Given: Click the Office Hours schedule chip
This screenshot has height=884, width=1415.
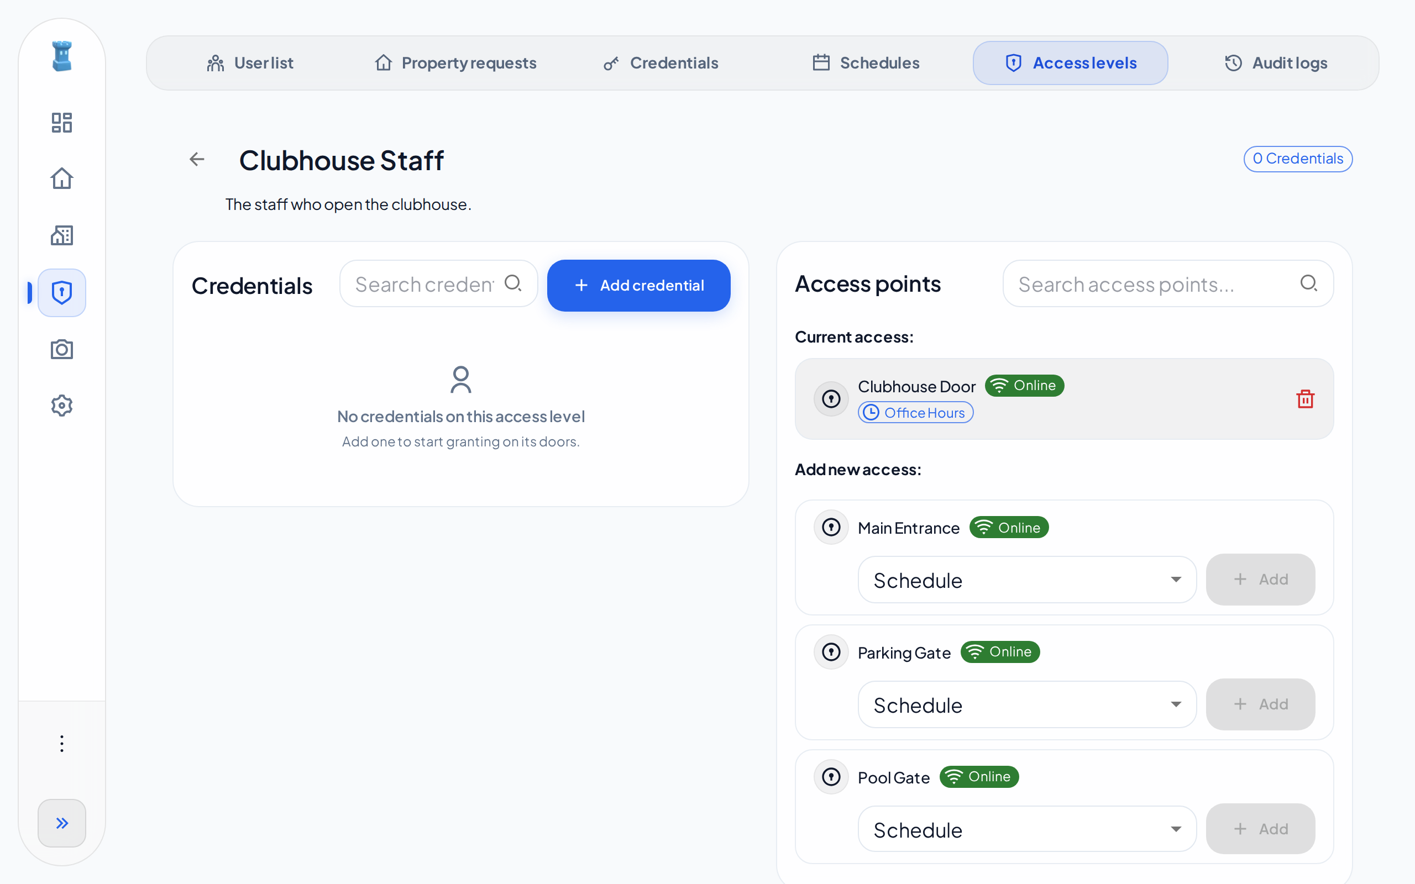Looking at the screenshot, I should tap(915, 413).
